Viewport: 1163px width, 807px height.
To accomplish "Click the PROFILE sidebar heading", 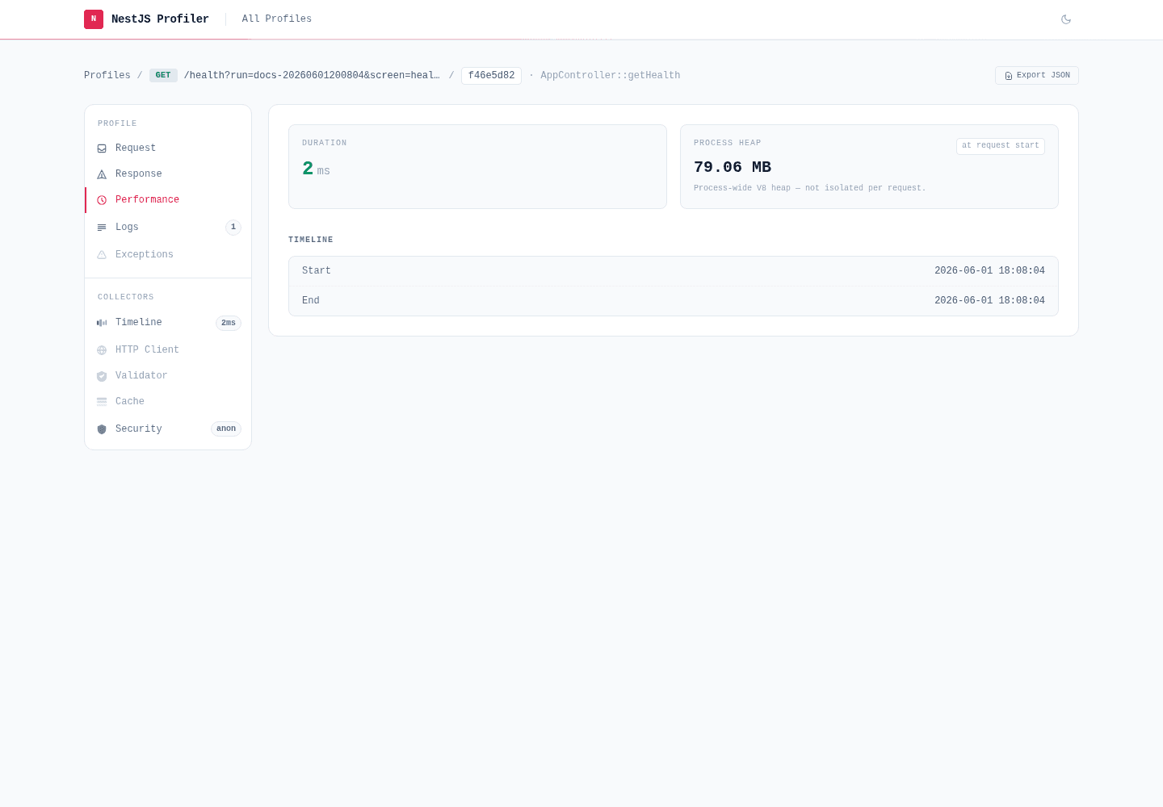I will tap(117, 123).
